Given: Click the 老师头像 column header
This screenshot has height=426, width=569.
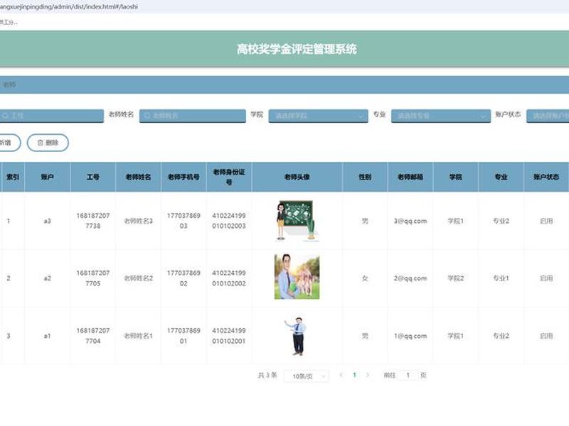Looking at the screenshot, I should tap(297, 177).
